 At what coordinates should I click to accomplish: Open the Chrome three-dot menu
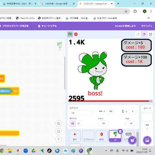(151, 11)
